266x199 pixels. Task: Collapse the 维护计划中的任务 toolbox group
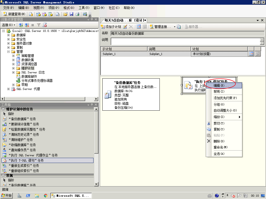tap(3, 109)
